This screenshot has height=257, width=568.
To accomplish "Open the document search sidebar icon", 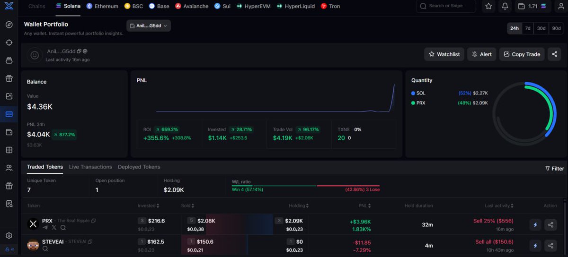I will tap(9, 204).
